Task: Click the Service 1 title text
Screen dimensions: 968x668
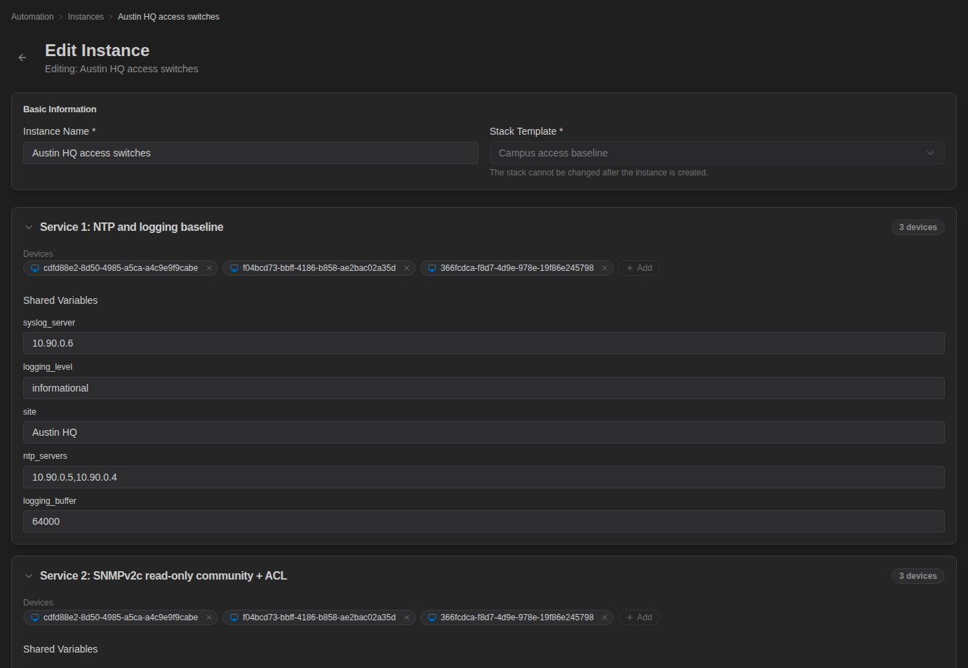Action: [132, 227]
